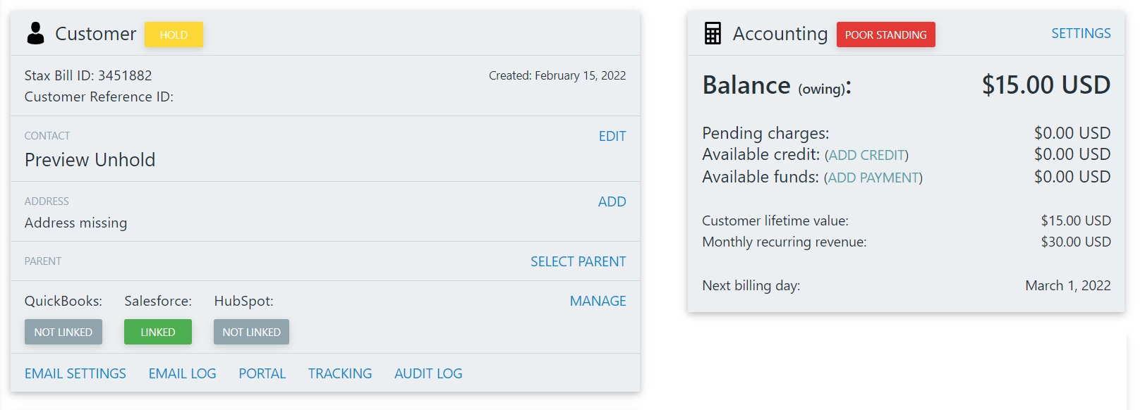Click the green Salesforce LINKED button
Image resolution: width=1145 pixels, height=410 pixels.
tap(157, 332)
